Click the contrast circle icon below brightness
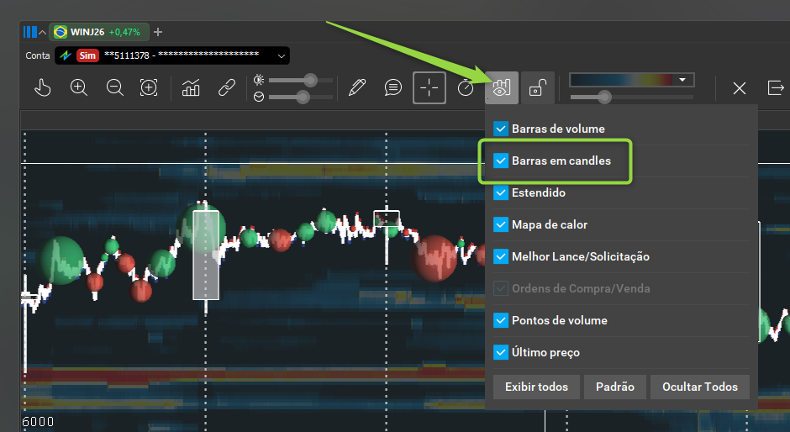The height and width of the screenshot is (432, 790). click(x=259, y=97)
